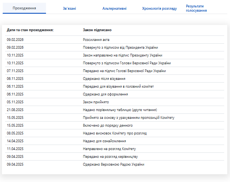This screenshot has height=182, width=230.
Task: Select the Хронологія розгляду tab
Action: coord(159,9)
